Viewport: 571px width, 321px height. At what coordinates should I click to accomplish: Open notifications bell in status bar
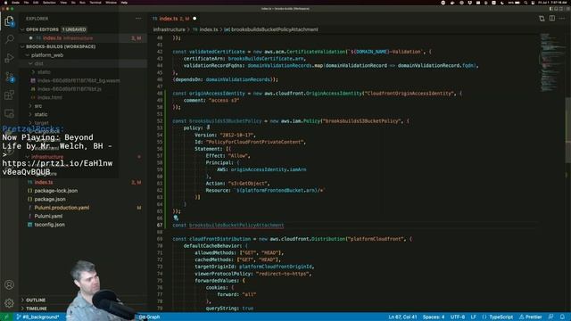point(562,317)
